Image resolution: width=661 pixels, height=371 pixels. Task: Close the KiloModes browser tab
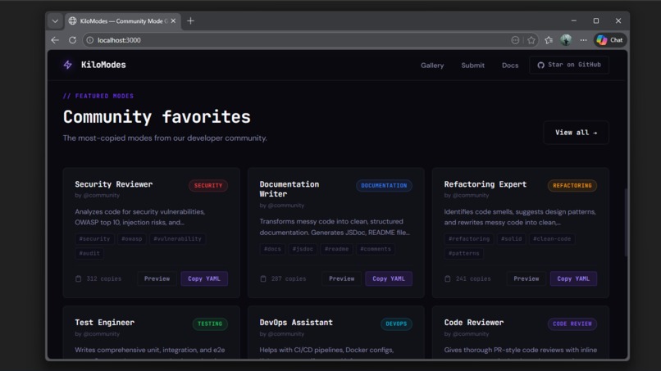pyautogui.click(x=173, y=20)
